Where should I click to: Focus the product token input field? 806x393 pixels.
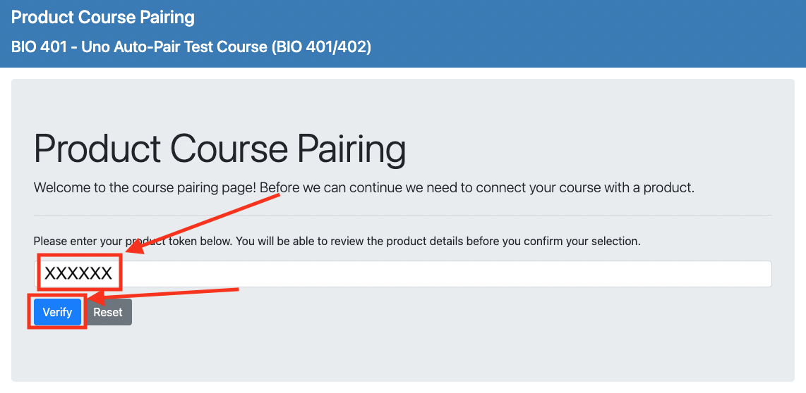[402, 274]
